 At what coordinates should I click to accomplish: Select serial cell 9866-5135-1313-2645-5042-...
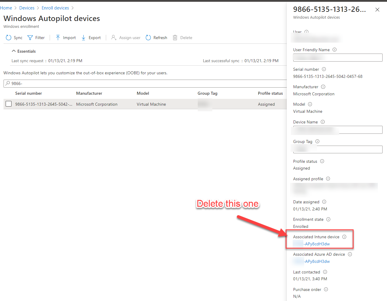click(44, 104)
